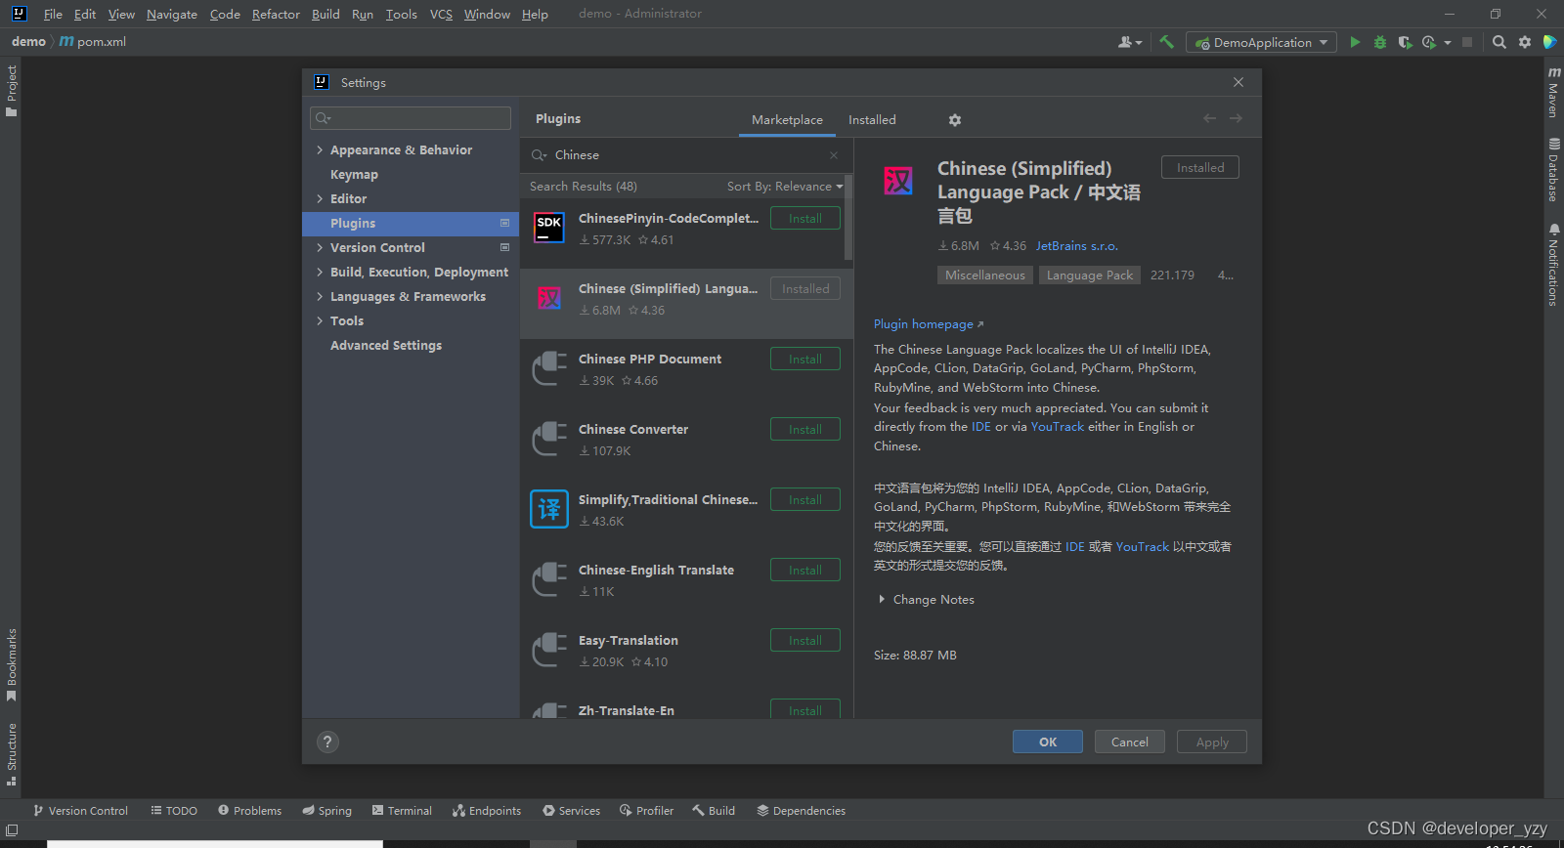Open the Project tool window

tap(12, 91)
